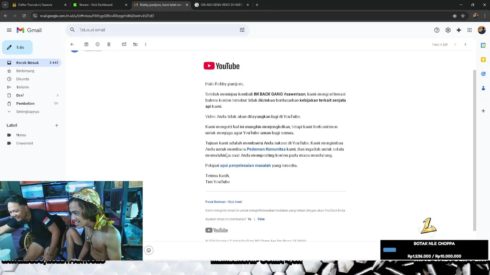The width and height of the screenshot is (490, 275).
Task: Click the email vertical scrollbar
Action: tap(475, 150)
